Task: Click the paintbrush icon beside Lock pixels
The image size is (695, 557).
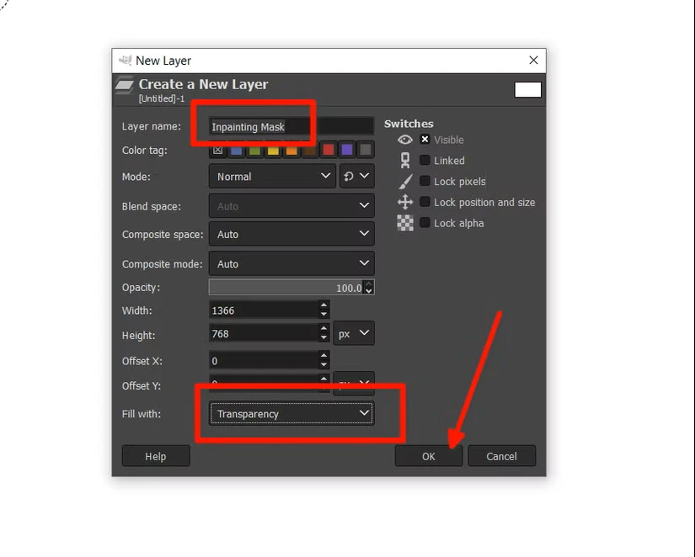Action: 405,181
